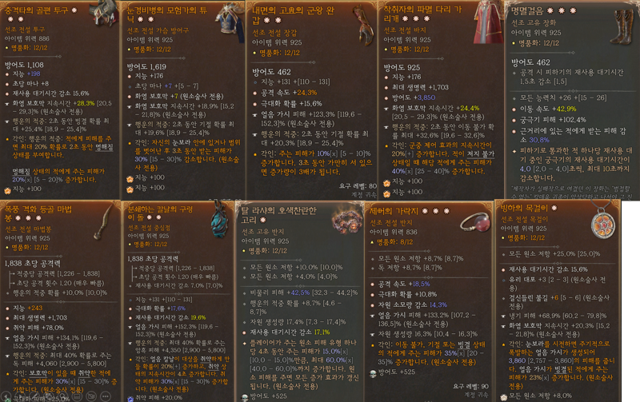Click the gem socket 지능 +100 on the helm

coord(23,189)
